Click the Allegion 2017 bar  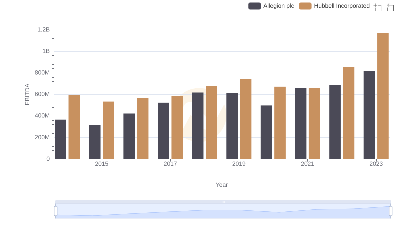(163, 131)
